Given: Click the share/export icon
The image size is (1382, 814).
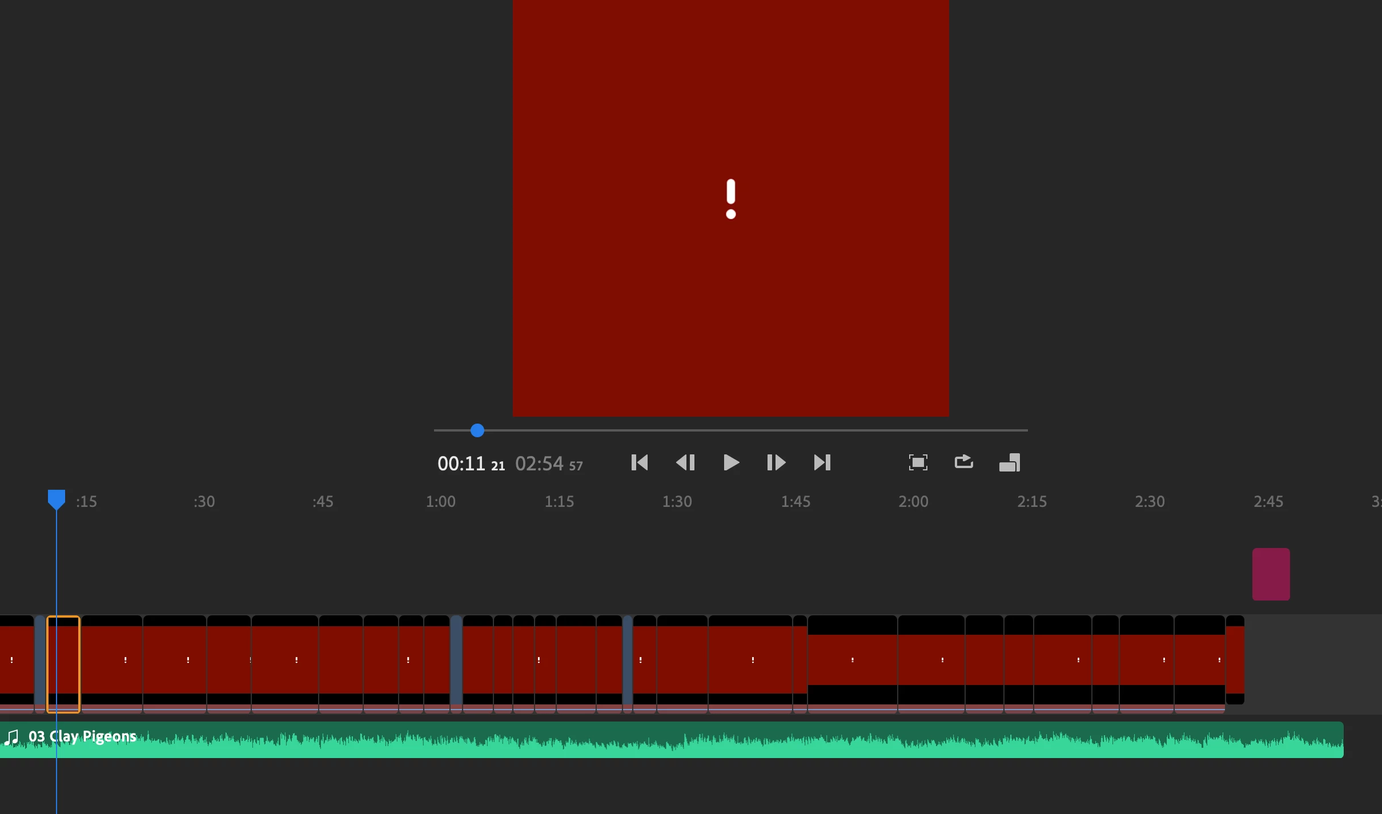Looking at the screenshot, I should (963, 461).
